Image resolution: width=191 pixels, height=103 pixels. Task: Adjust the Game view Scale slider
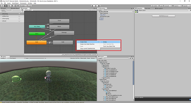pyautogui.click(x=37, y=58)
